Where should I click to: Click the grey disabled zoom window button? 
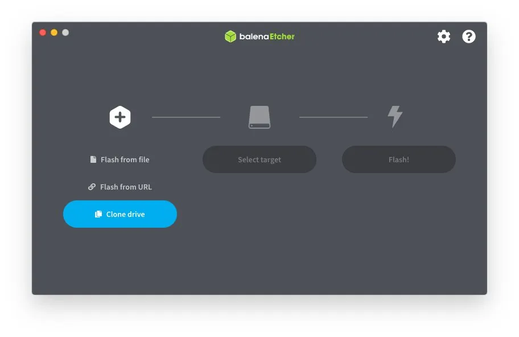tap(65, 32)
